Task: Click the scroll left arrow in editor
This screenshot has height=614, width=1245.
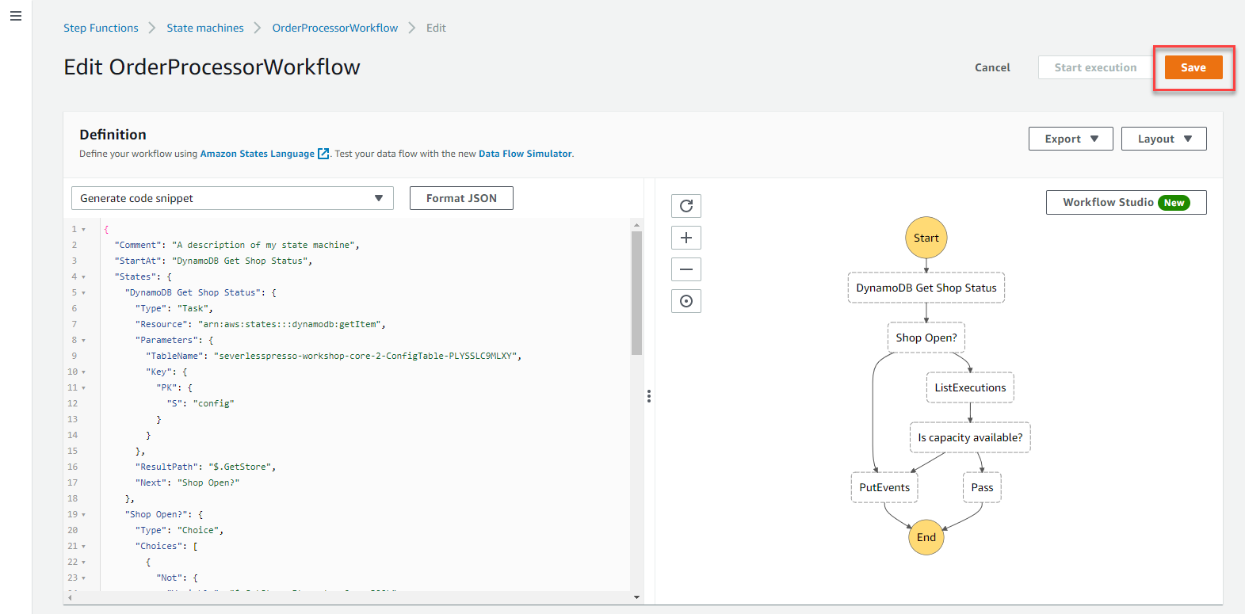Action: click(x=70, y=597)
